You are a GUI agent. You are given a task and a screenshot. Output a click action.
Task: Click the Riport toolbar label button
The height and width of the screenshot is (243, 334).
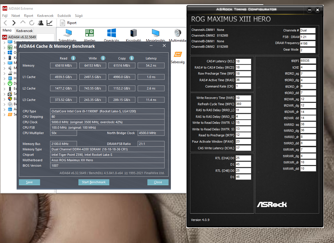coord(72,23)
